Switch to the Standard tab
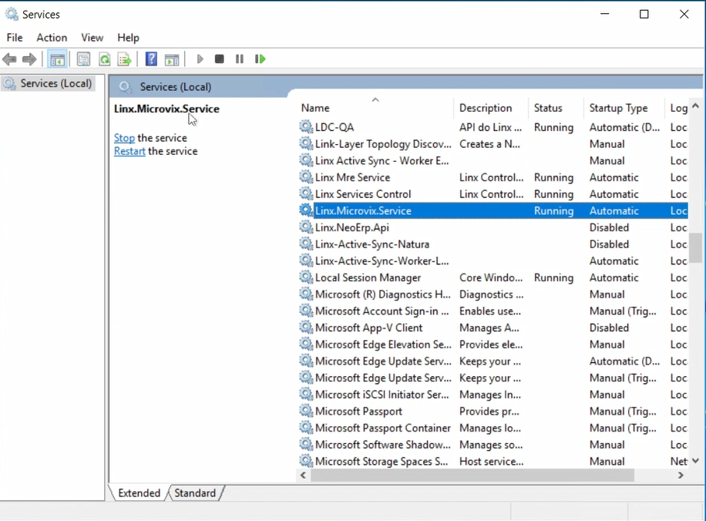 coord(195,493)
